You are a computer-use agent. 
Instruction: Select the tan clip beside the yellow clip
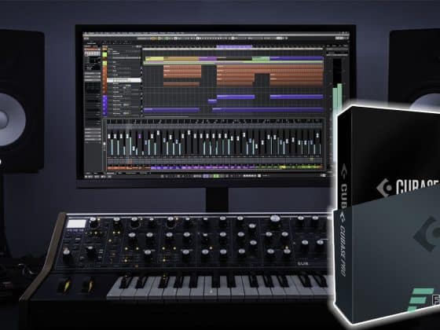[181, 59]
